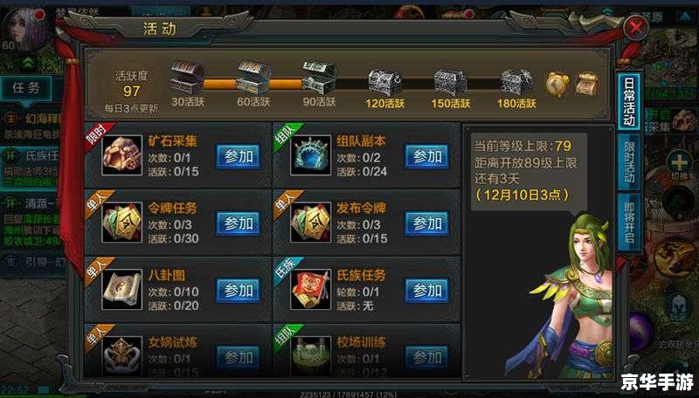This screenshot has height=398, width=699.
Task: Open the golden scroll icon beside clock
Action: coord(586,84)
